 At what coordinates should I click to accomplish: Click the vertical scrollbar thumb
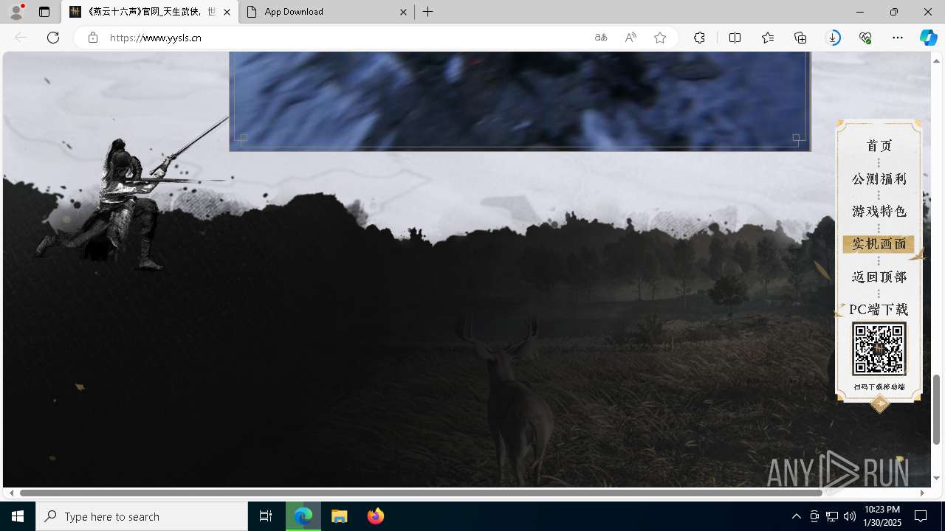[936, 409]
